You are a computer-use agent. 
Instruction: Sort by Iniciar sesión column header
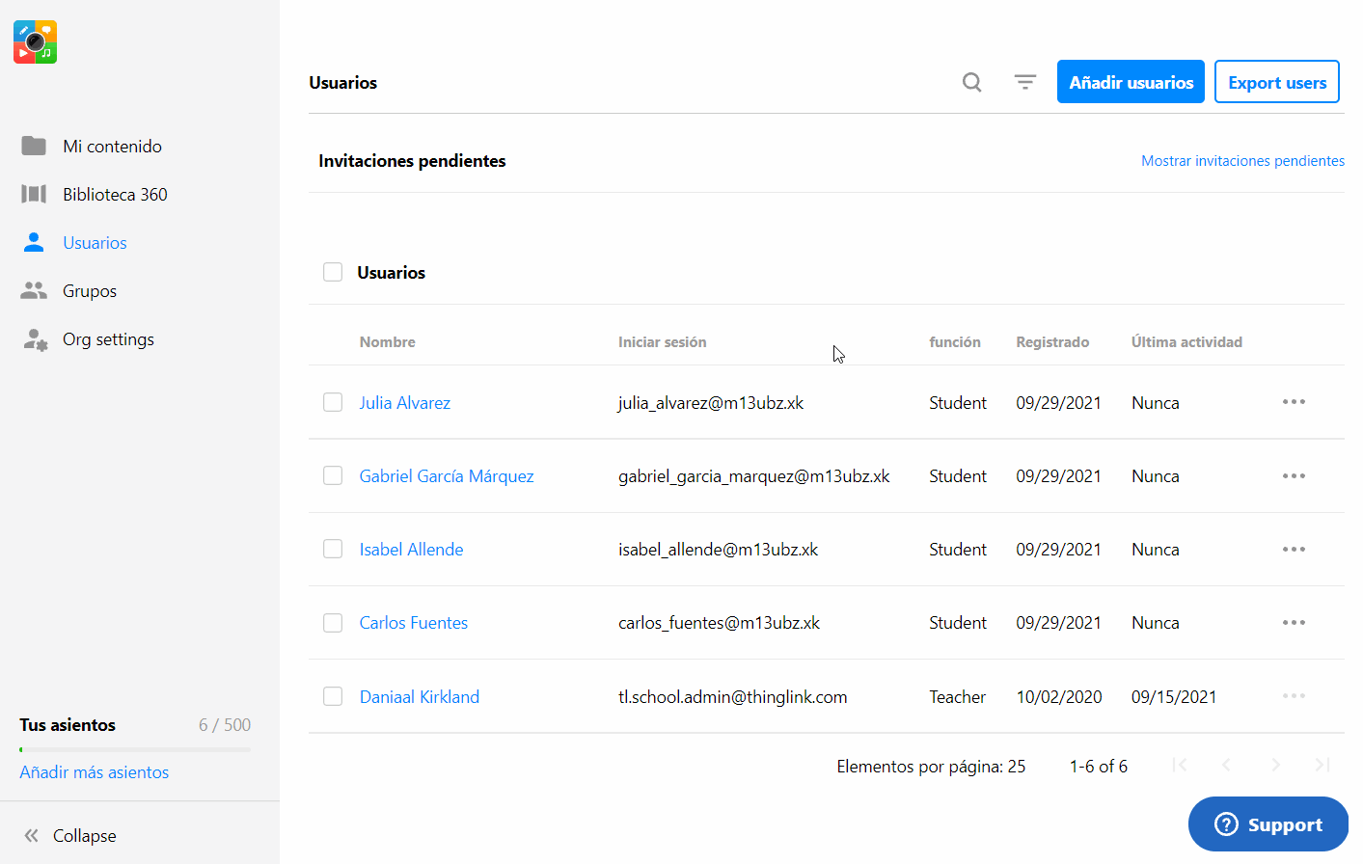pyautogui.click(x=662, y=342)
